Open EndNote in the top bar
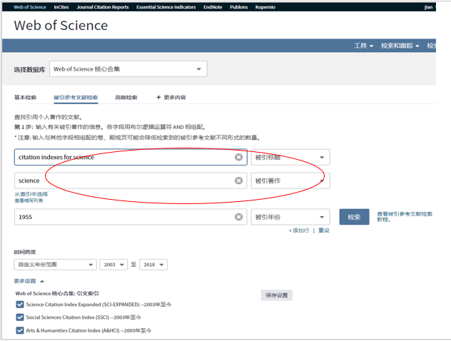451x341 pixels. coord(213,7)
